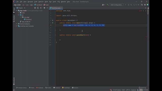Open Project panel gear options
The image size is (162, 91).
point(44,8)
